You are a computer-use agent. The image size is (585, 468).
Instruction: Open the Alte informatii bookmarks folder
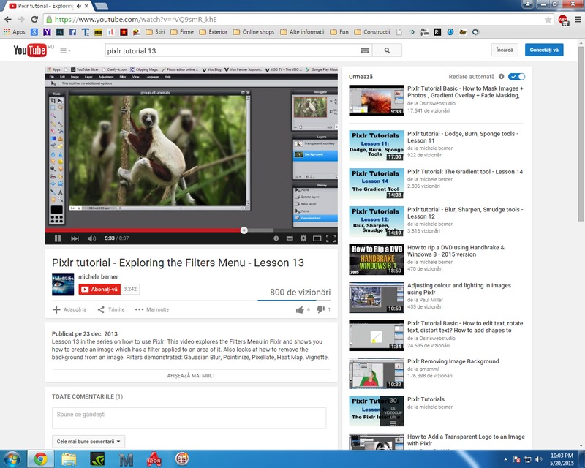tap(302, 32)
